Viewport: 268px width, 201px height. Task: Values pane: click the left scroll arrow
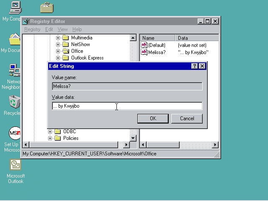(143, 145)
